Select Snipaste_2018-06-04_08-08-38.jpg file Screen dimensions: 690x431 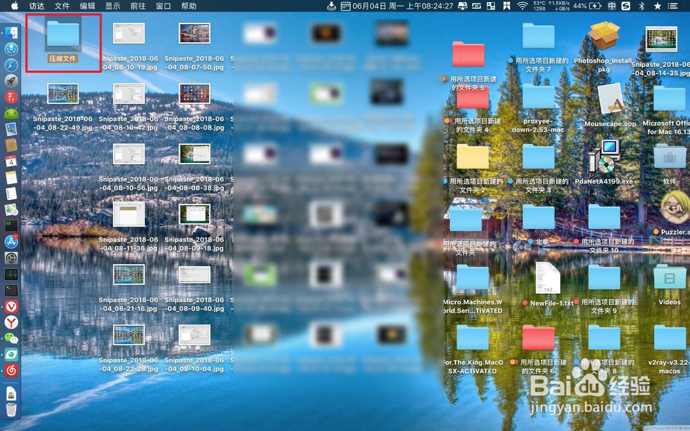pos(195,154)
